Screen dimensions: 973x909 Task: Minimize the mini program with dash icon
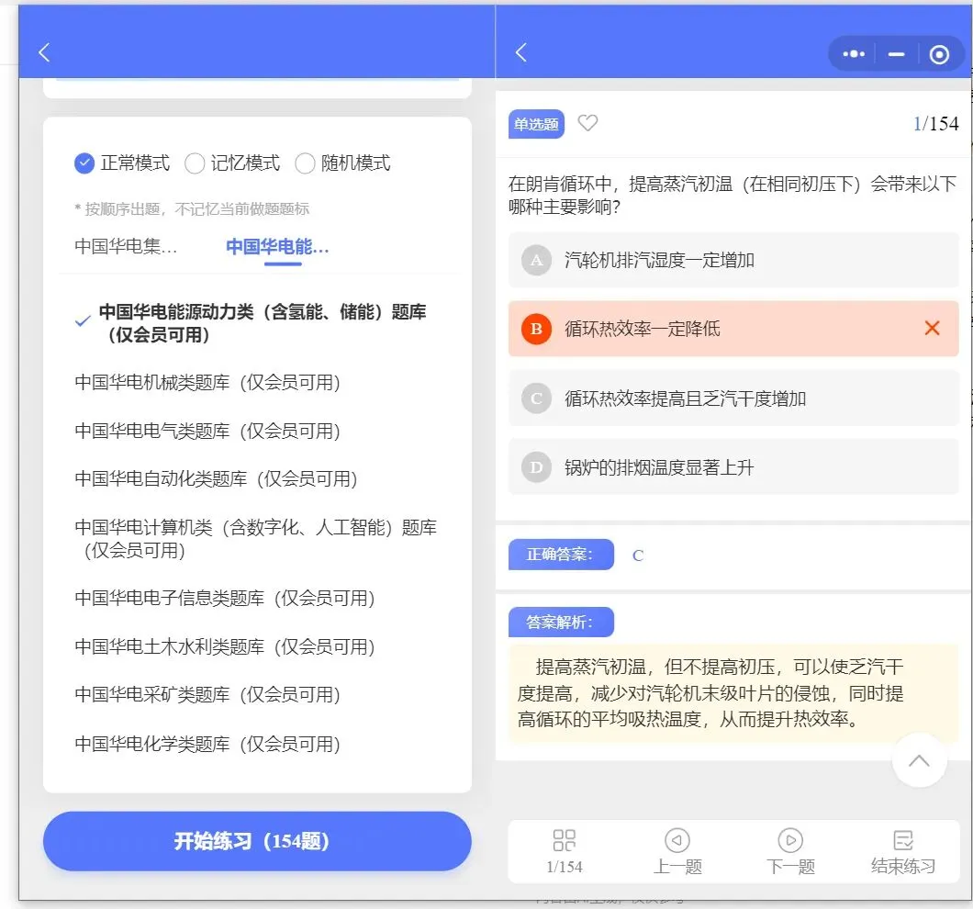coord(896,54)
